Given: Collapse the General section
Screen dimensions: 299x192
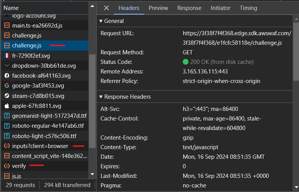Looking at the screenshot, I should [101, 21].
